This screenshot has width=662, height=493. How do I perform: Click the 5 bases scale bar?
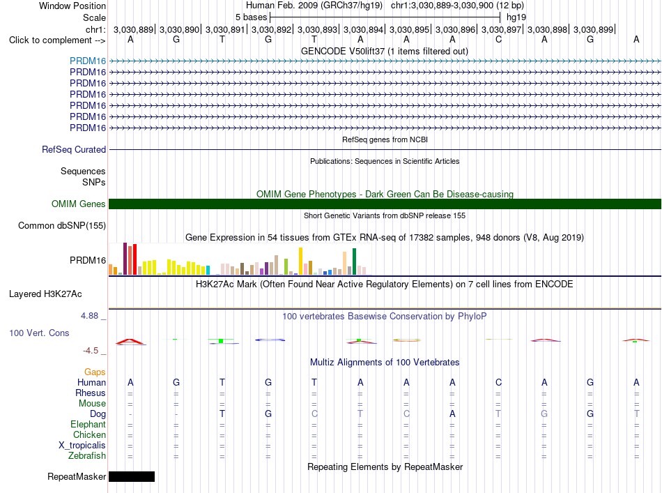[385, 17]
